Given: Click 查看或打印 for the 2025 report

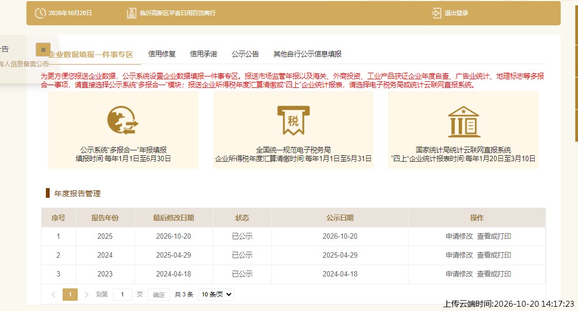Looking at the screenshot, I should 494,236.
